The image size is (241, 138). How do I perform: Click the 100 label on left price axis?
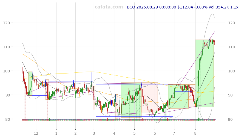tap(7, 71)
